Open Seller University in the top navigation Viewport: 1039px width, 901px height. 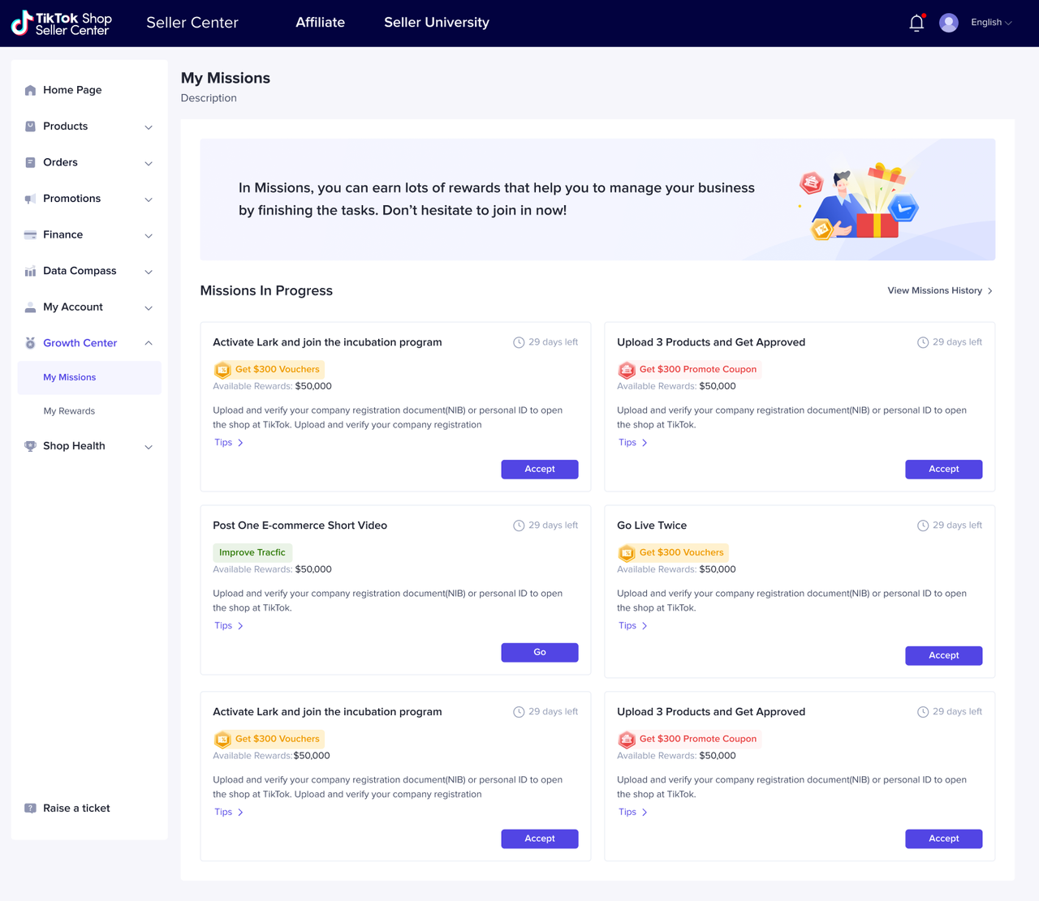pos(437,23)
